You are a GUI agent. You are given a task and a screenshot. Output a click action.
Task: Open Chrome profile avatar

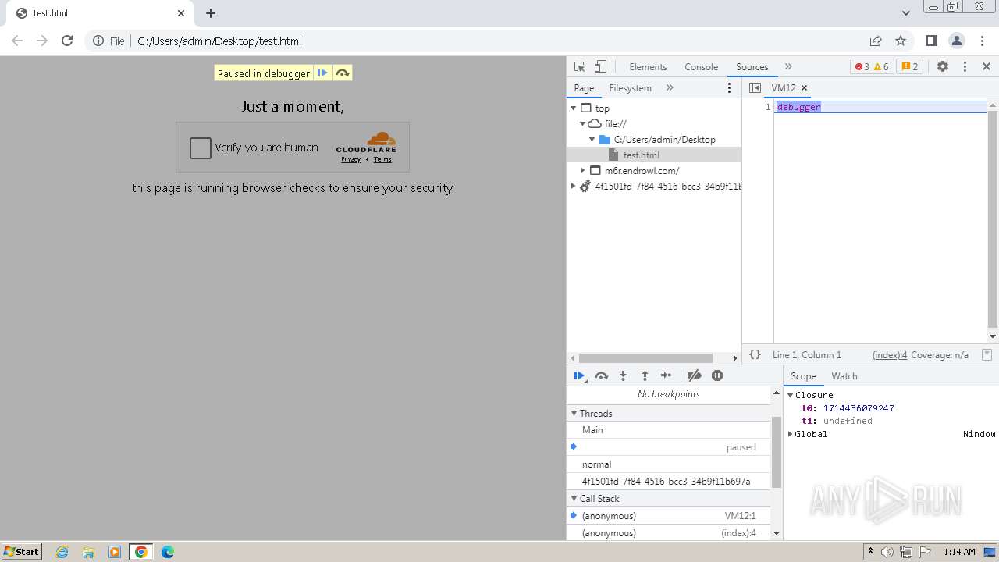(x=957, y=41)
